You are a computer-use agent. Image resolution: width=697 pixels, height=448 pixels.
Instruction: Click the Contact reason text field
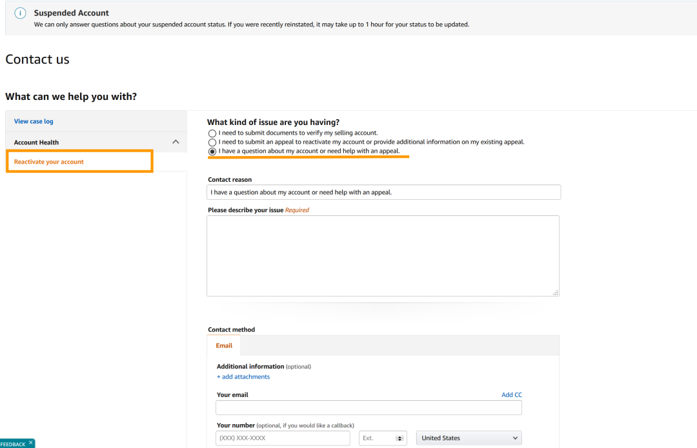[x=383, y=192]
